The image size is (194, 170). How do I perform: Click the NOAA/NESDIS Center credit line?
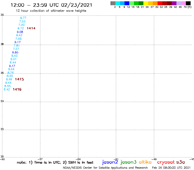pyautogui.click(x=105, y=168)
